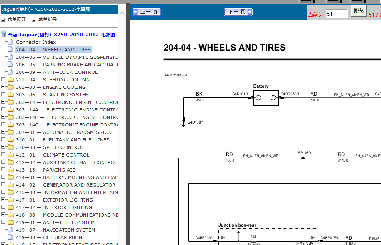This screenshot has width=381, height=245.
Task: Expand 303-14B folder node
Action: [x=3, y=117]
